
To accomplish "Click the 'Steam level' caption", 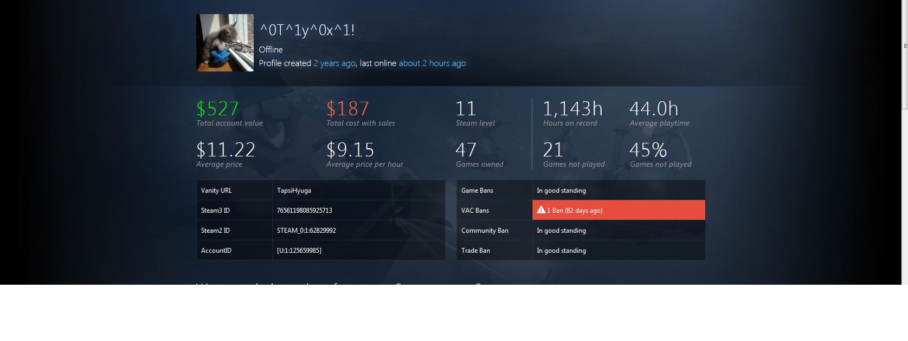I will coord(475,123).
